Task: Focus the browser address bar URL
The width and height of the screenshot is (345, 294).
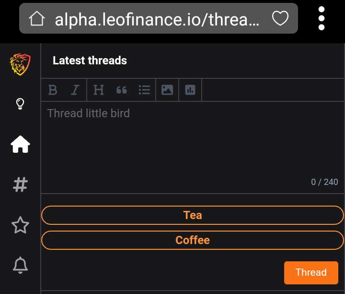Action: click(157, 20)
